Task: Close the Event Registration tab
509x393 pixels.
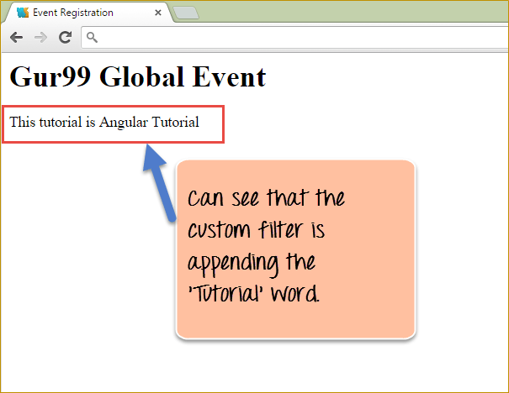Action: [x=159, y=13]
